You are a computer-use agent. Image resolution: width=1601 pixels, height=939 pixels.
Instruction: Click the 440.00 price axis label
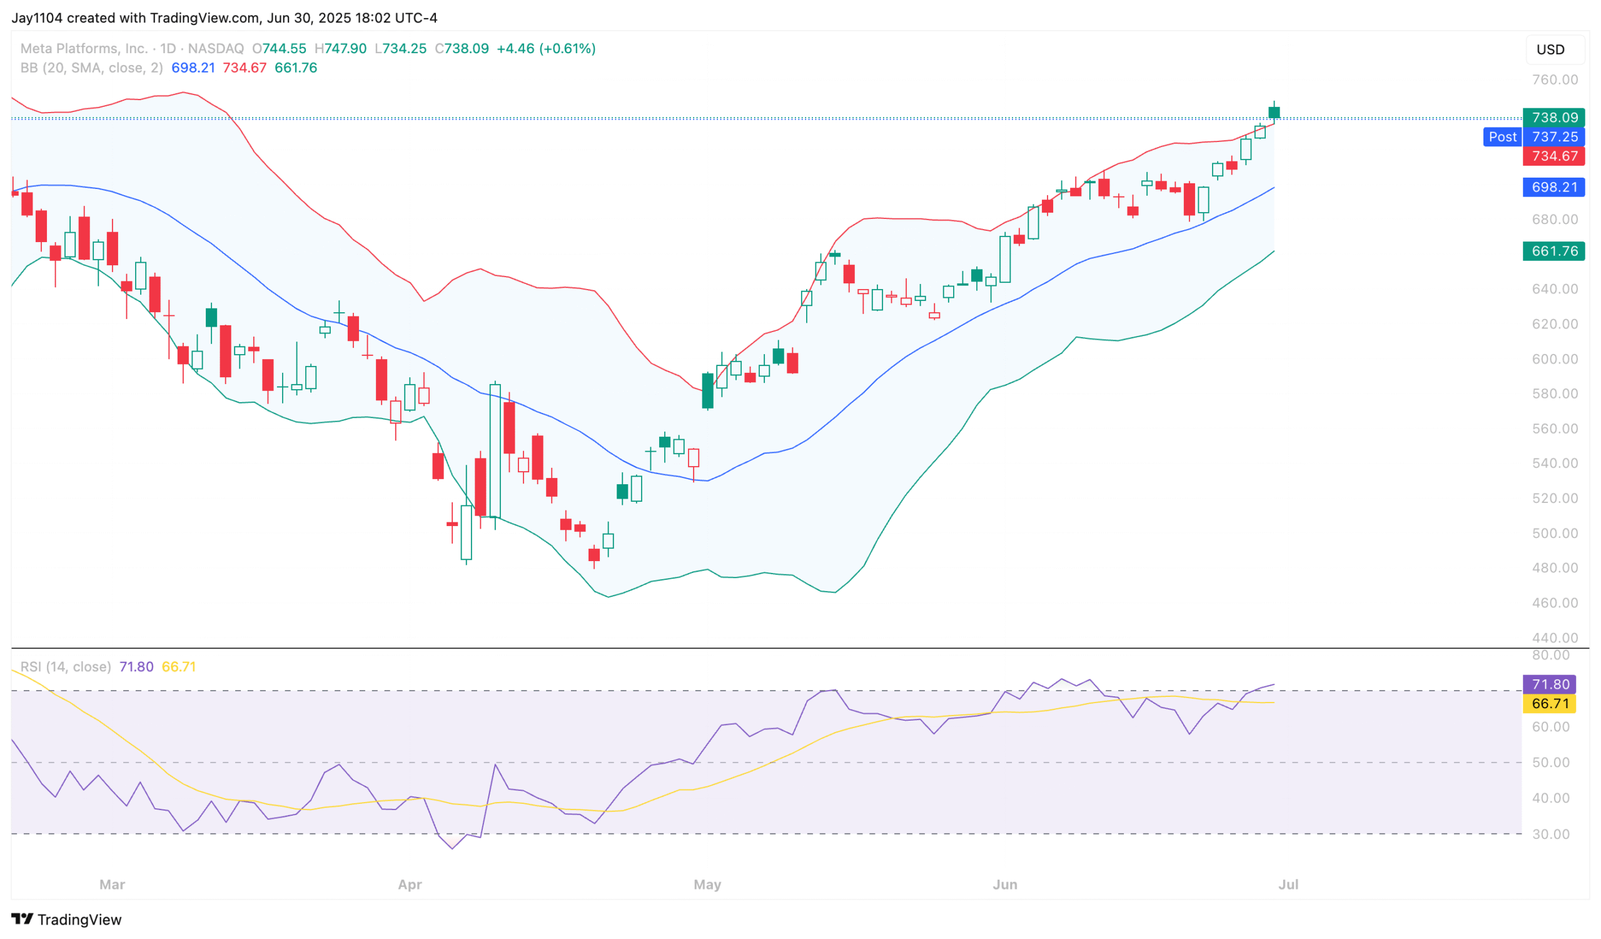(x=1555, y=638)
